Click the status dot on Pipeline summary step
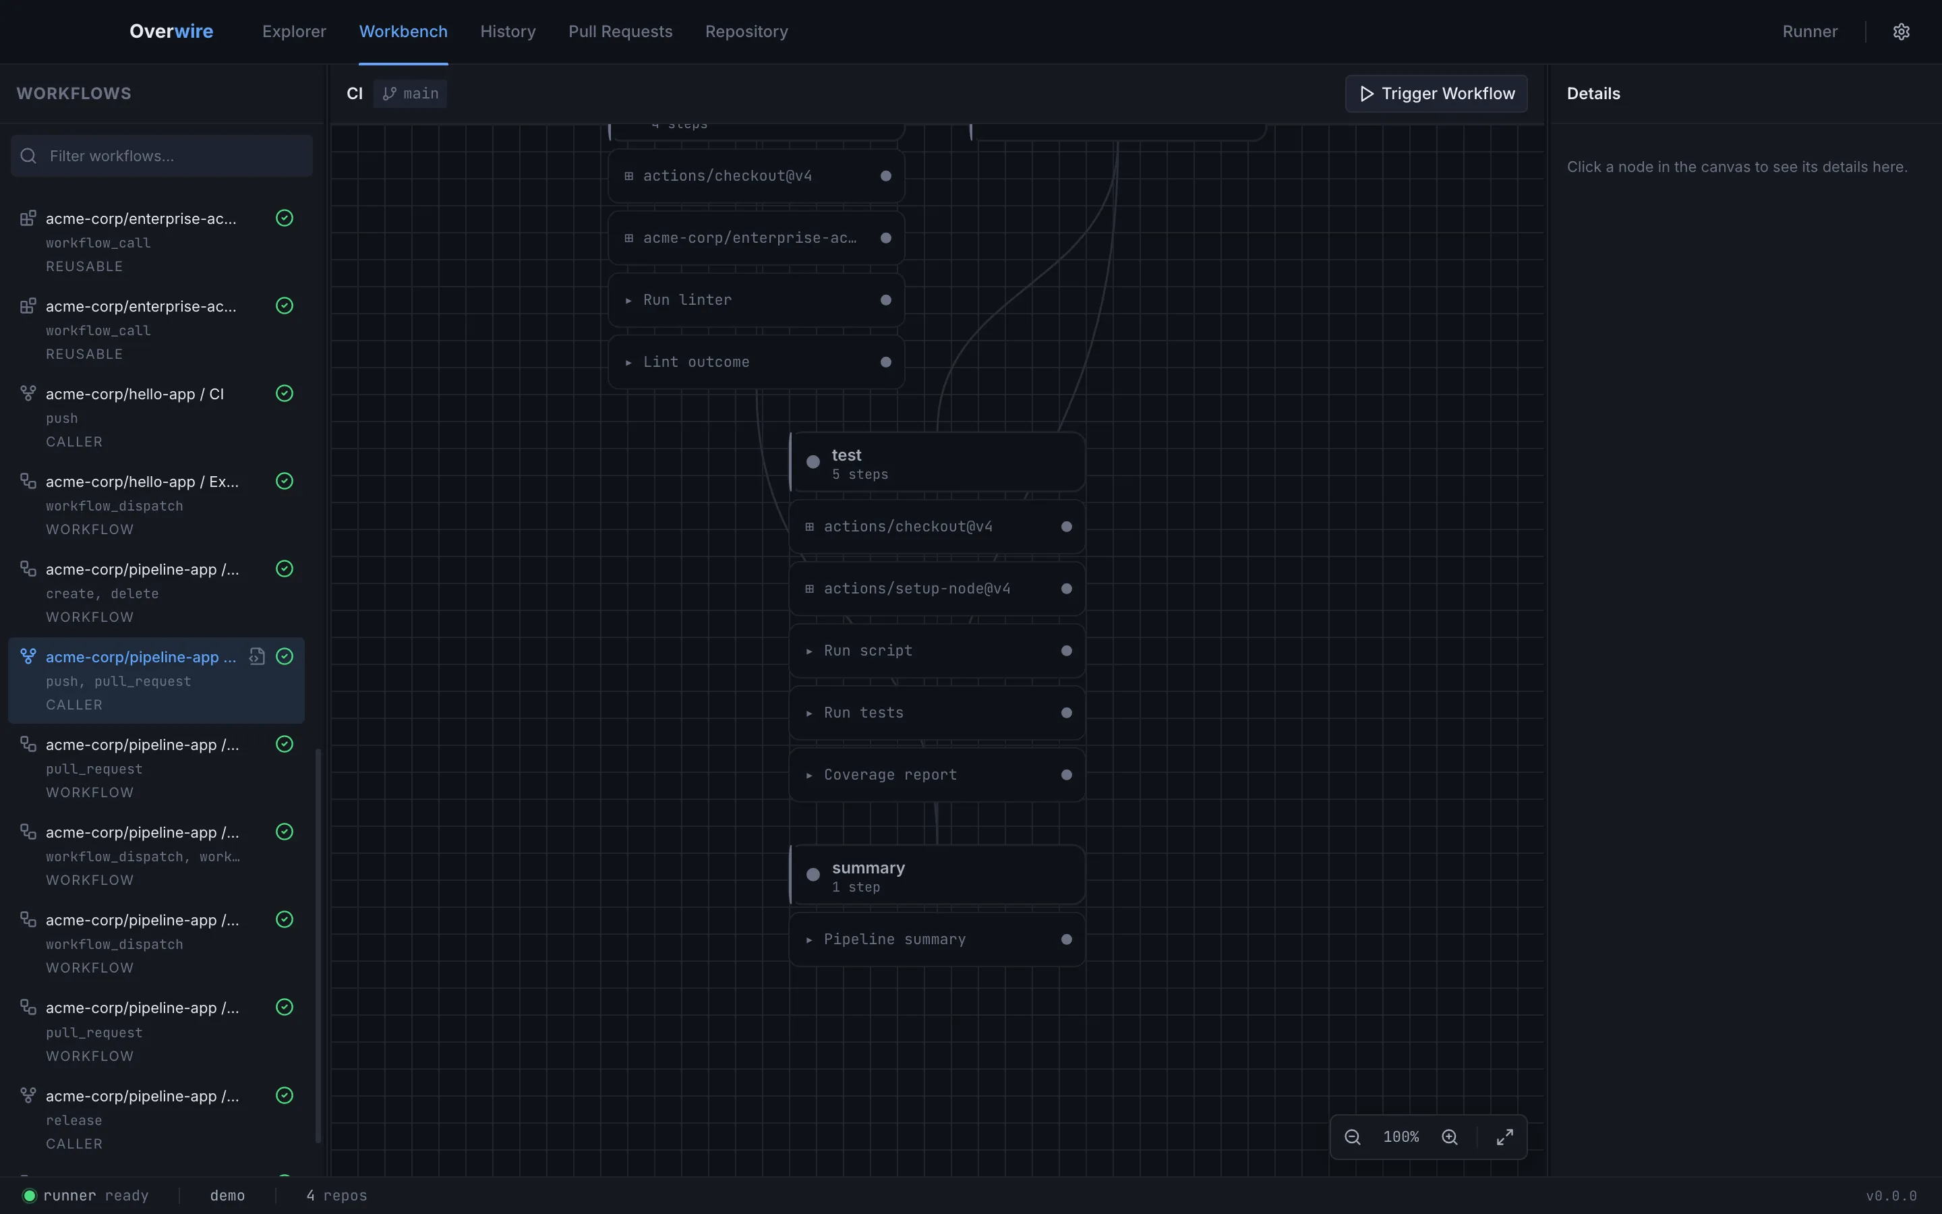Image resolution: width=1942 pixels, height=1214 pixels. [x=1067, y=940]
